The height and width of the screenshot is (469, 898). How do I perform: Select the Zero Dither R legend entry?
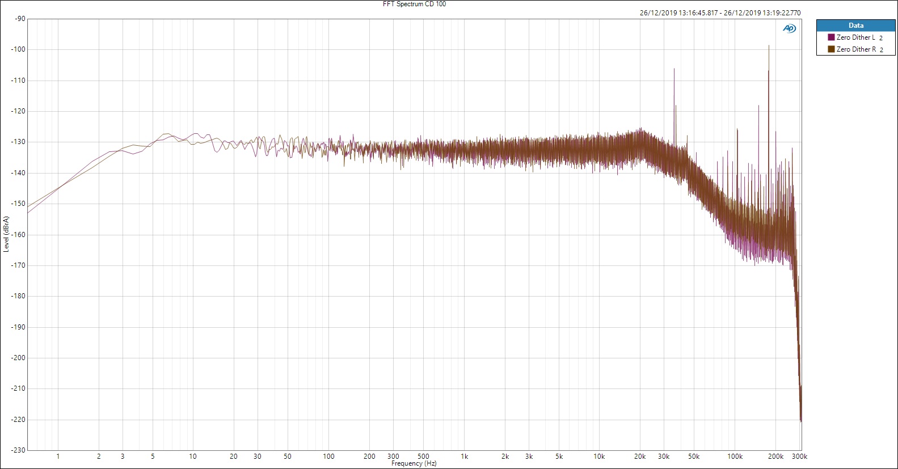pos(856,49)
